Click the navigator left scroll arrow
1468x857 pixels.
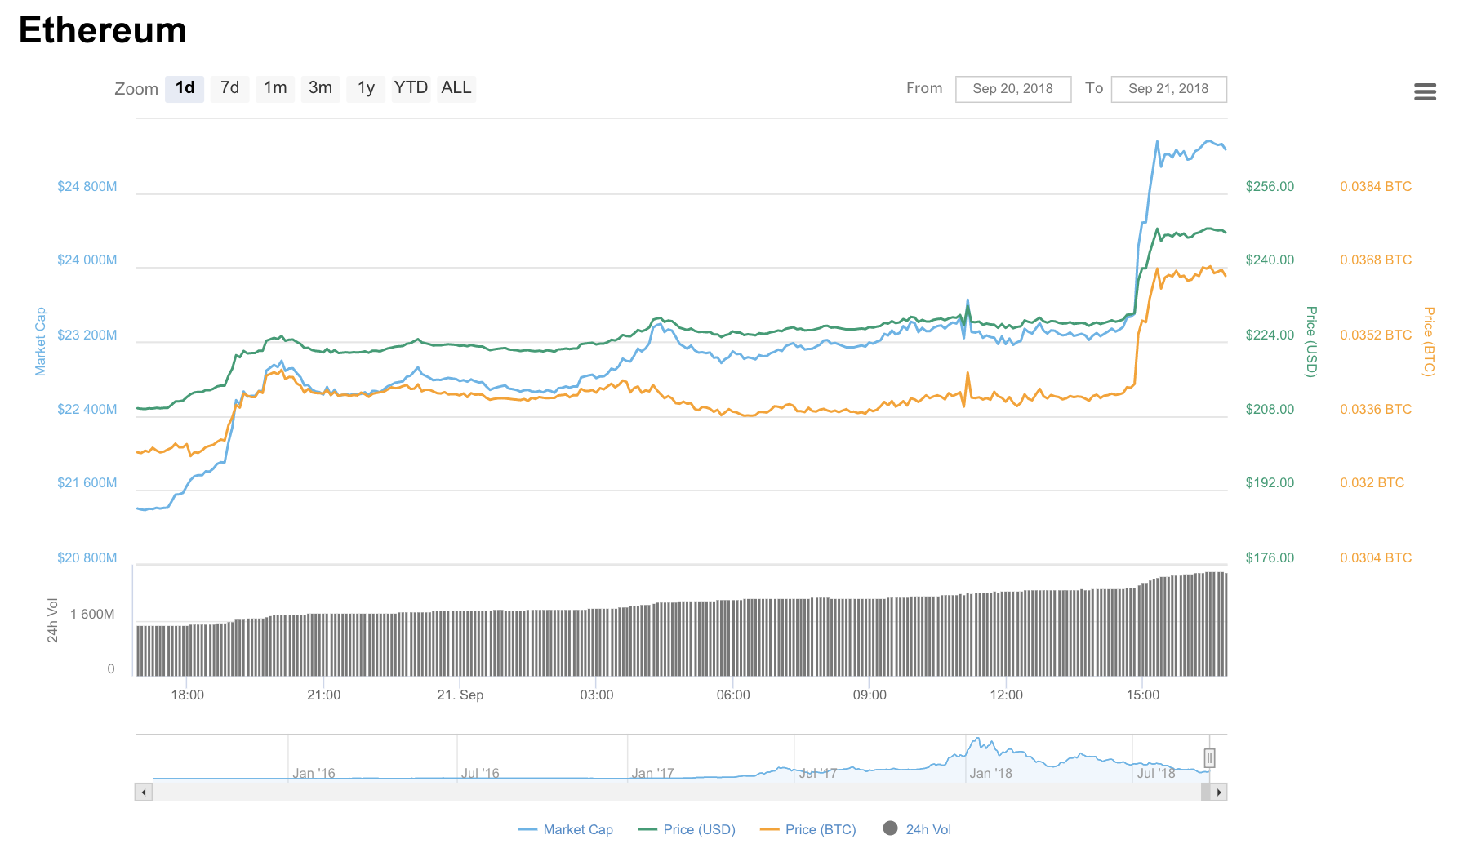click(144, 792)
